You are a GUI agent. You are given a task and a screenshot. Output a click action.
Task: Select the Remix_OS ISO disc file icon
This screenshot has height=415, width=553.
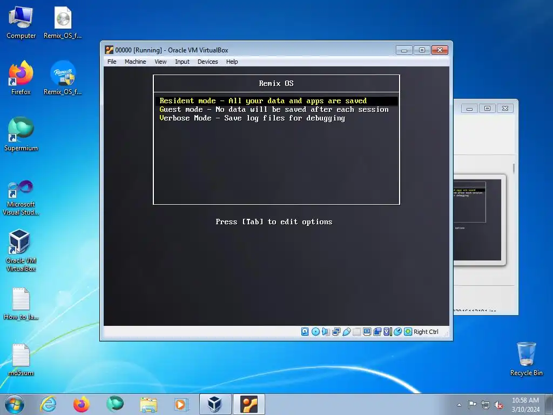[63, 23]
